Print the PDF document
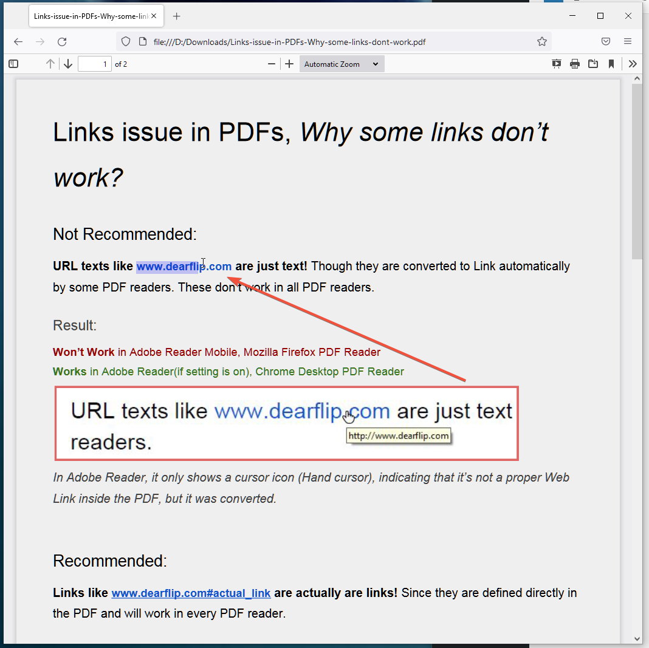This screenshot has height=648, width=649. click(575, 63)
